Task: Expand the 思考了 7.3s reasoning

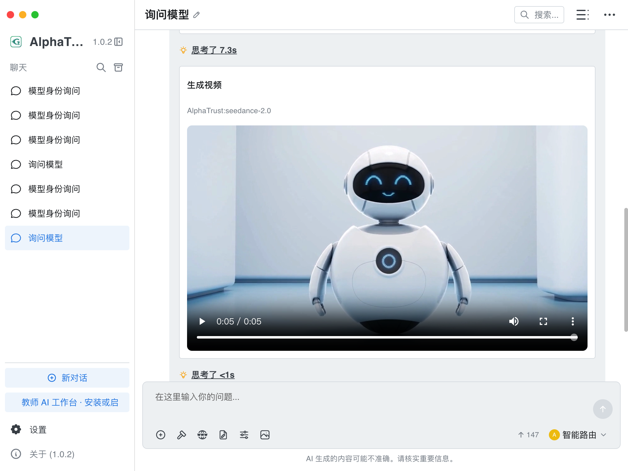Action: (214, 50)
